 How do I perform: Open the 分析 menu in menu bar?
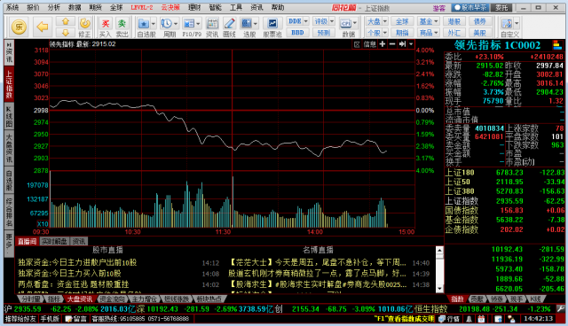[53, 7]
